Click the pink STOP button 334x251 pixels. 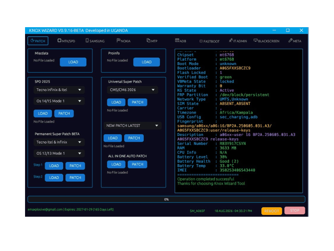[295, 210]
